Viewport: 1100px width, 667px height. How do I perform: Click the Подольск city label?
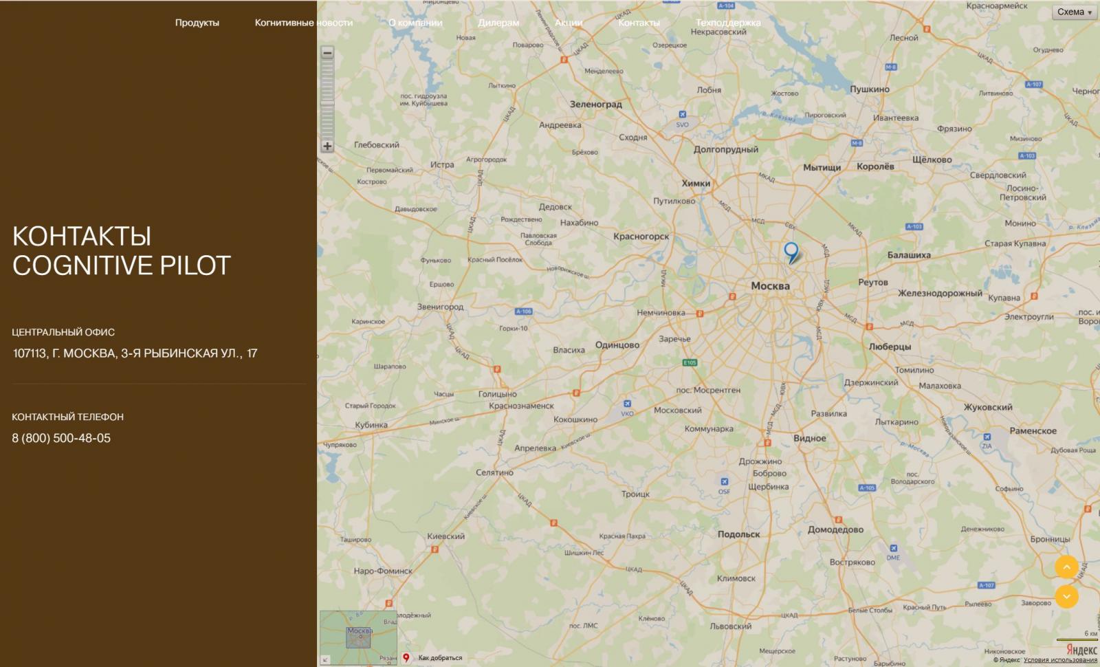(x=739, y=534)
